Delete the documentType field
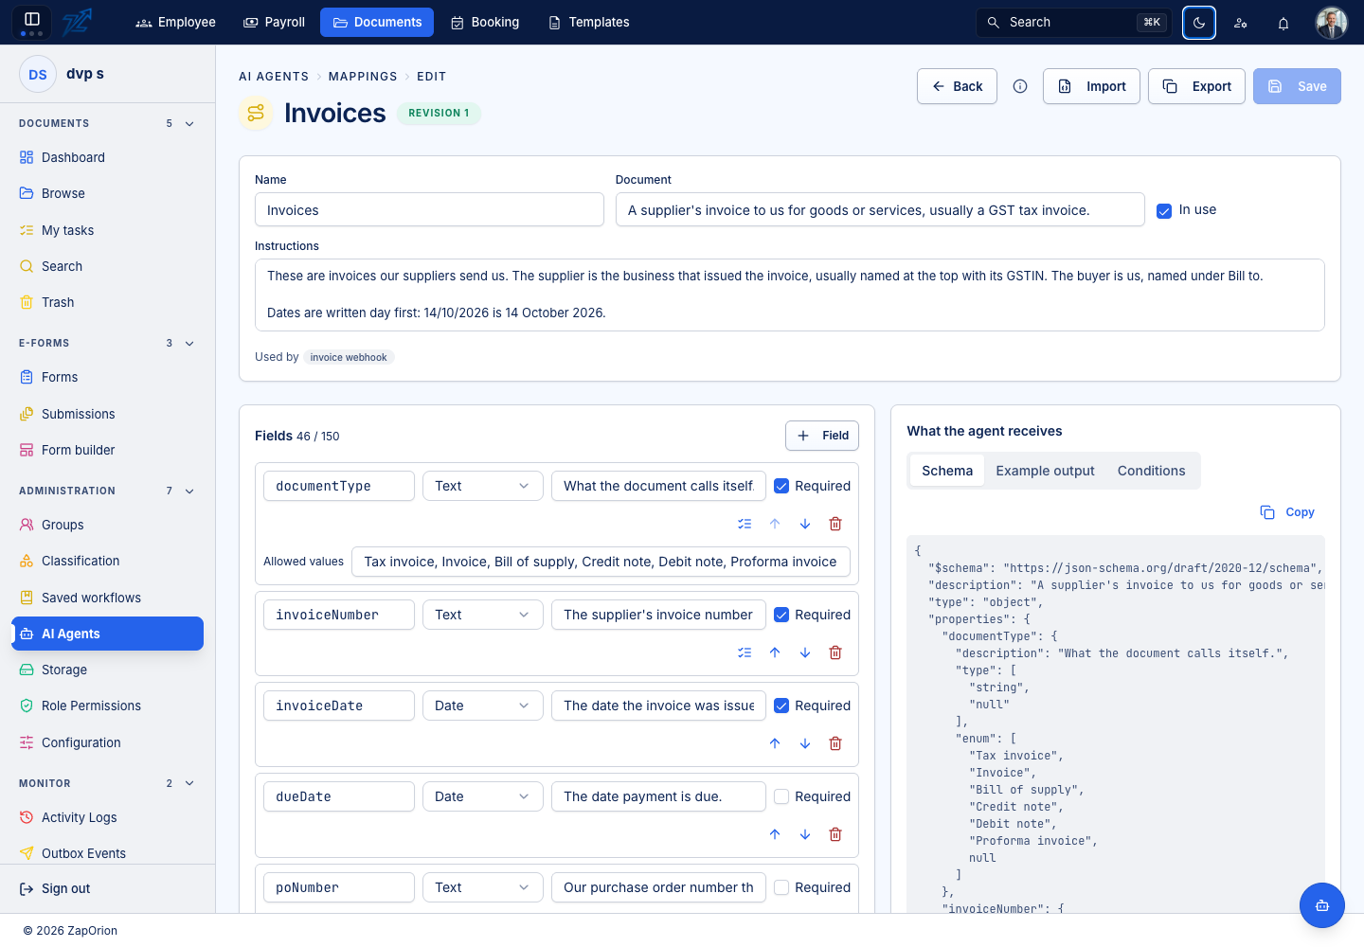Viewport: 1364px width, 947px height. point(835,524)
